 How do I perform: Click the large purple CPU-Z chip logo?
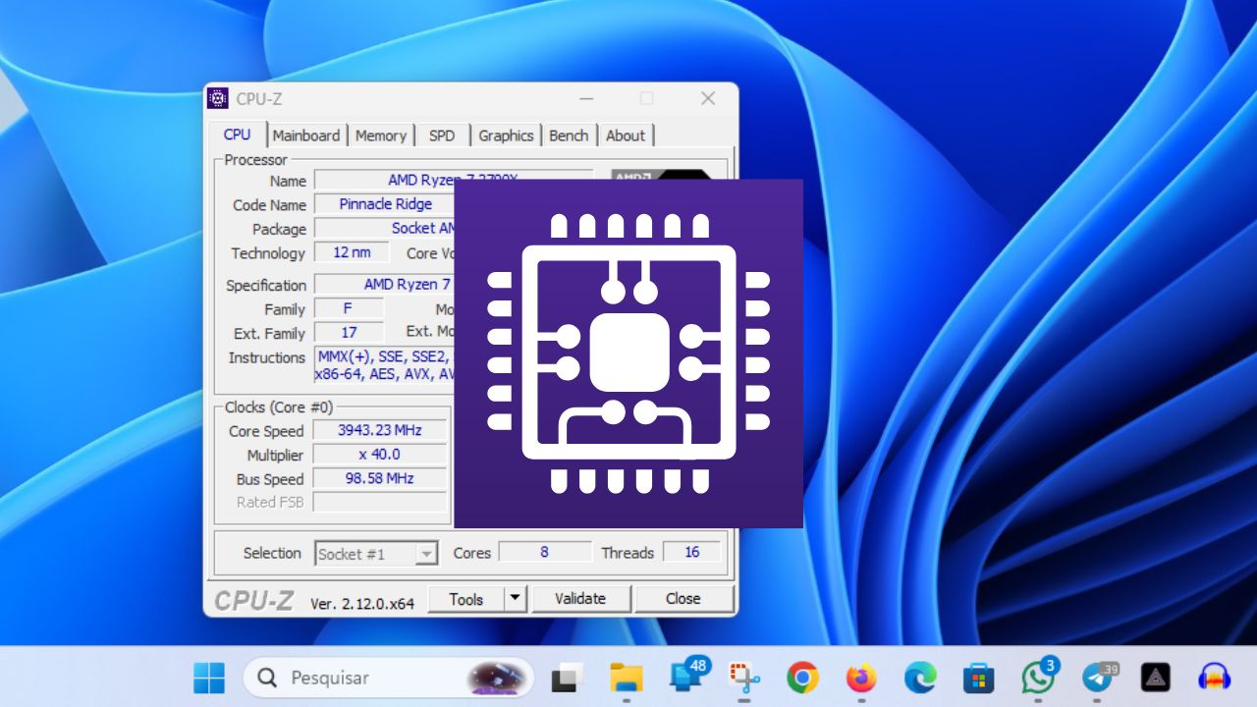click(628, 353)
